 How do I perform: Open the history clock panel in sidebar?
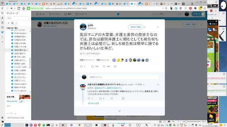click(x=2, y=28)
